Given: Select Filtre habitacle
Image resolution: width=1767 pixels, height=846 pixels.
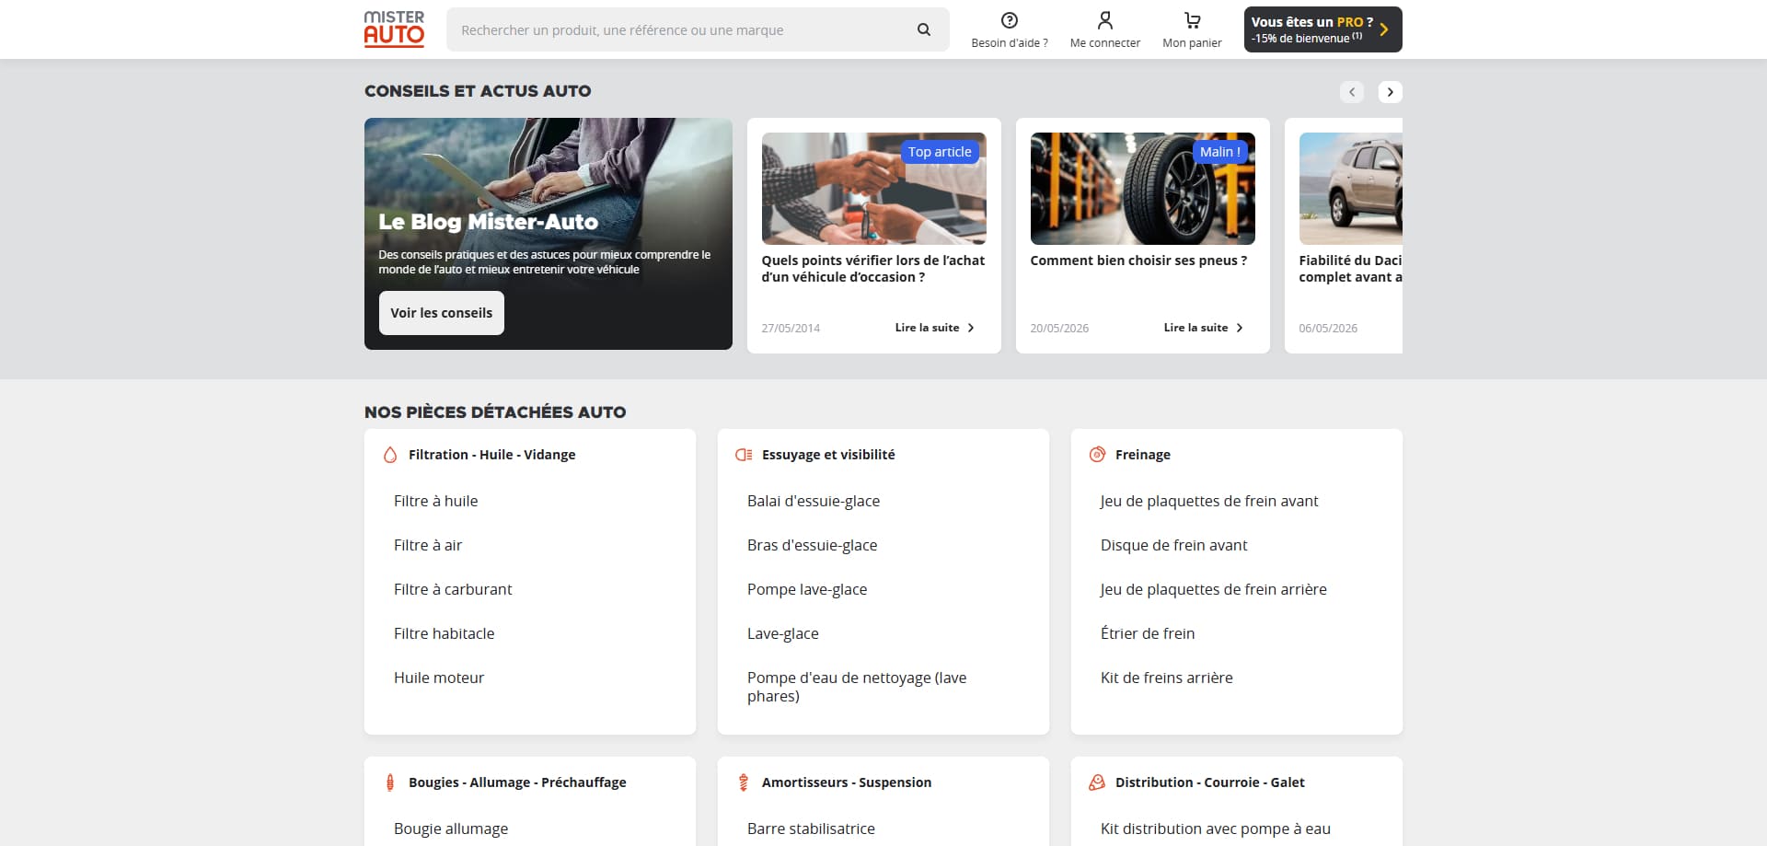Looking at the screenshot, I should point(445,633).
